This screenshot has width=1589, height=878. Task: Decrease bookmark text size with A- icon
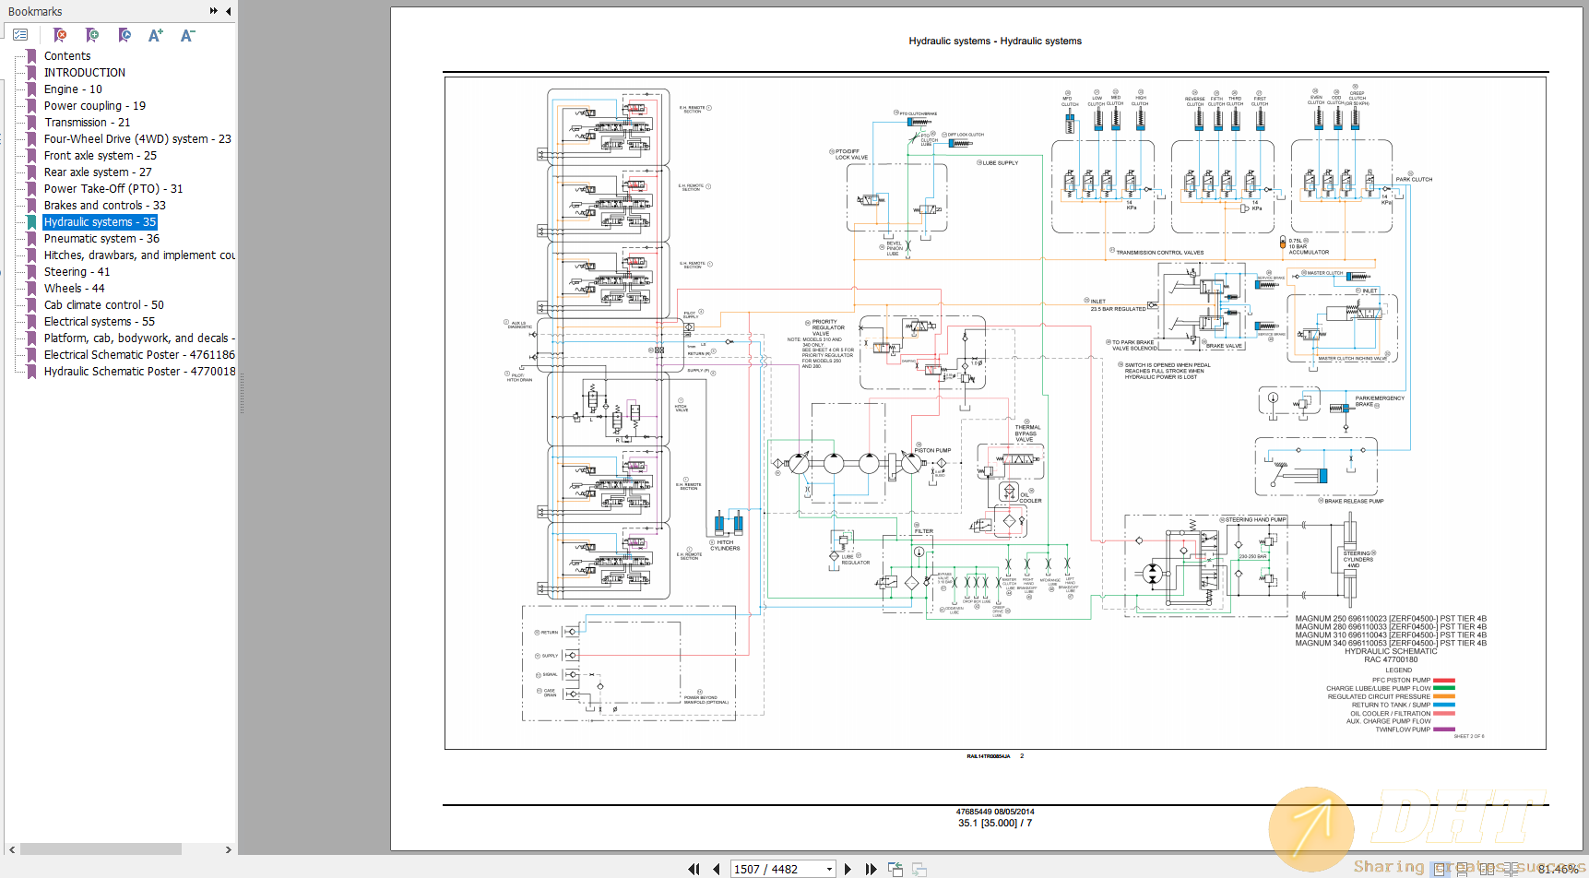pyautogui.click(x=186, y=35)
